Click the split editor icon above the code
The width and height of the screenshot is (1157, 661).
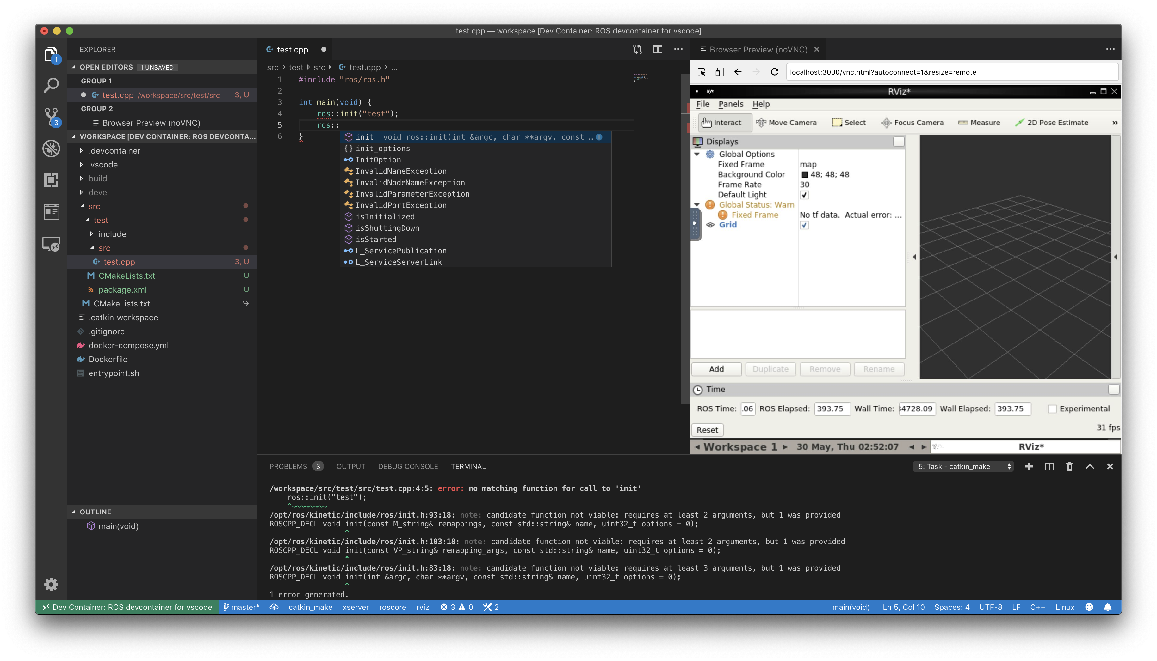point(658,49)
